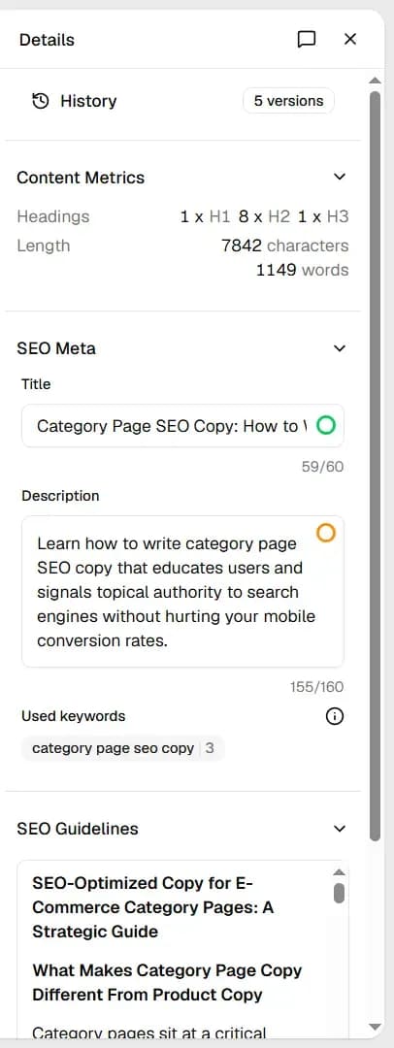Click the green title status circle
This screenshot has width=394, height=1048.
(x=326, y=425)
